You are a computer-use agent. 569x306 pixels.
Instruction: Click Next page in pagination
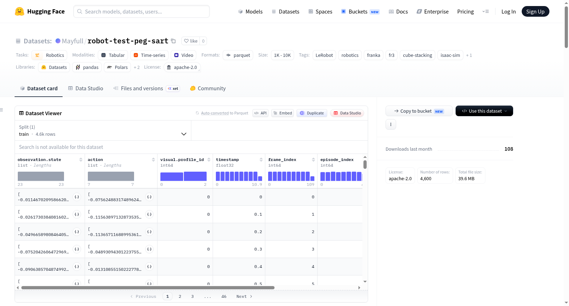coord(244,296)
